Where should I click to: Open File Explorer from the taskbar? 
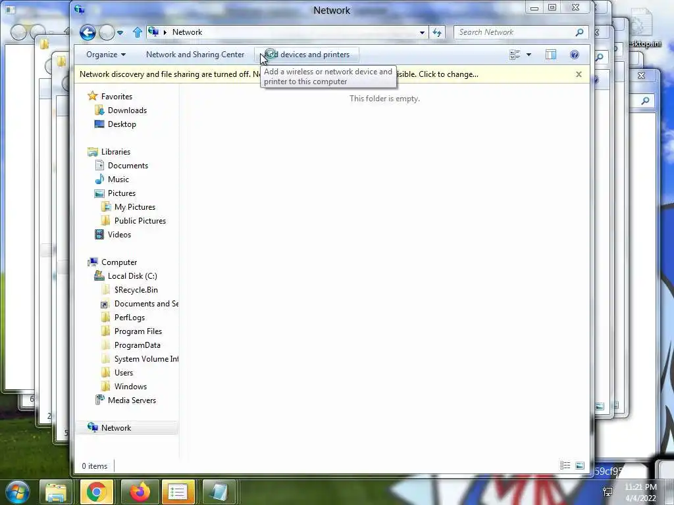pyautogui.click(x=56, y=492)
